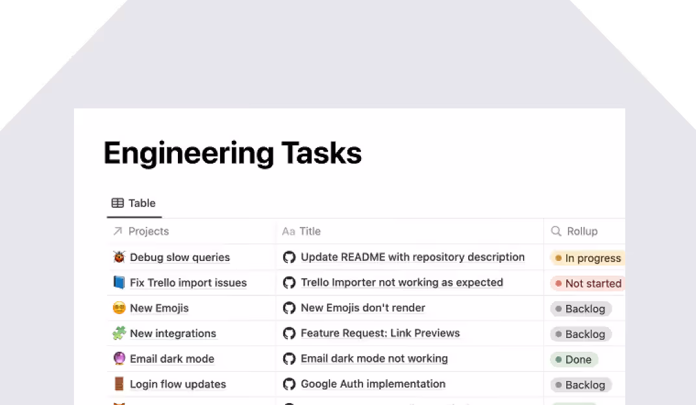Click the bug icon beside Debug slow queries

tap(119, 257)
